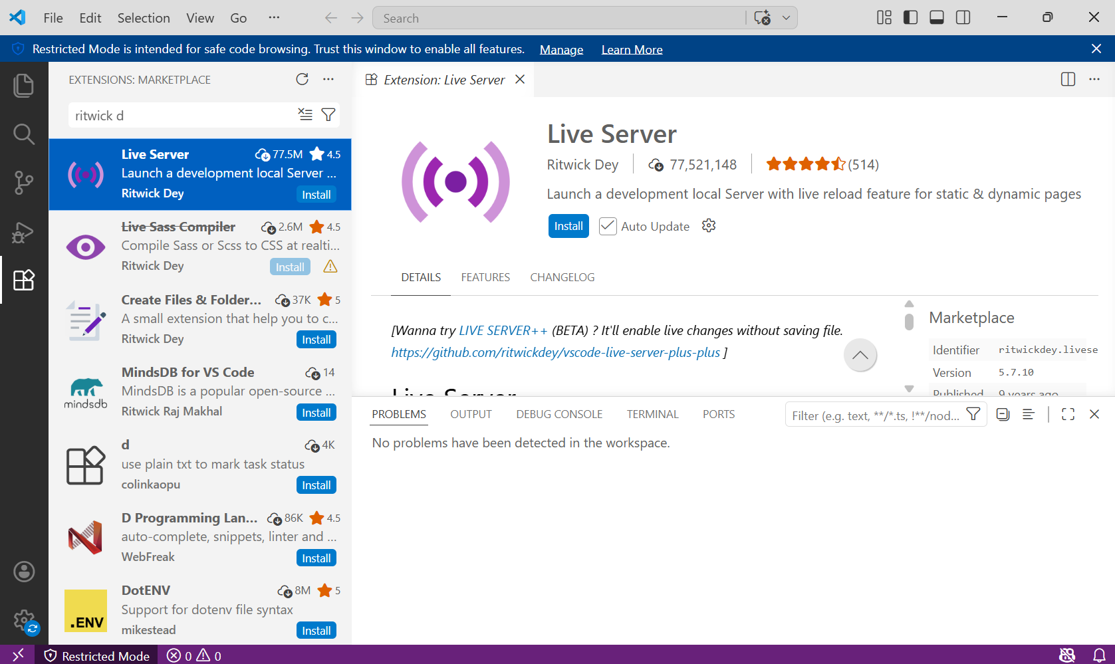The width and height of the screenshot is (1115, 664).
Task: Click the Live Sass Compiler warning icon
Action: (330, 267)
